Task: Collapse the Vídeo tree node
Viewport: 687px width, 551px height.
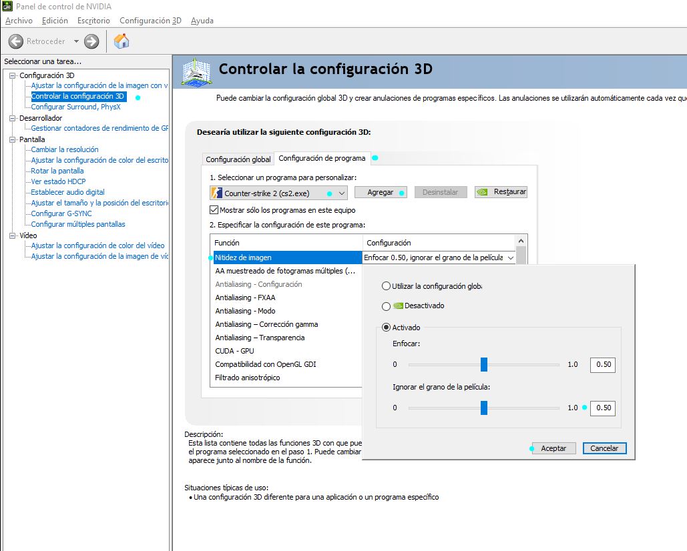Action: pos(12,235)
